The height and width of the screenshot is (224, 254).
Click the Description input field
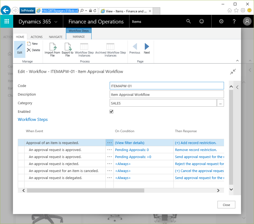(x=167, y=94)
